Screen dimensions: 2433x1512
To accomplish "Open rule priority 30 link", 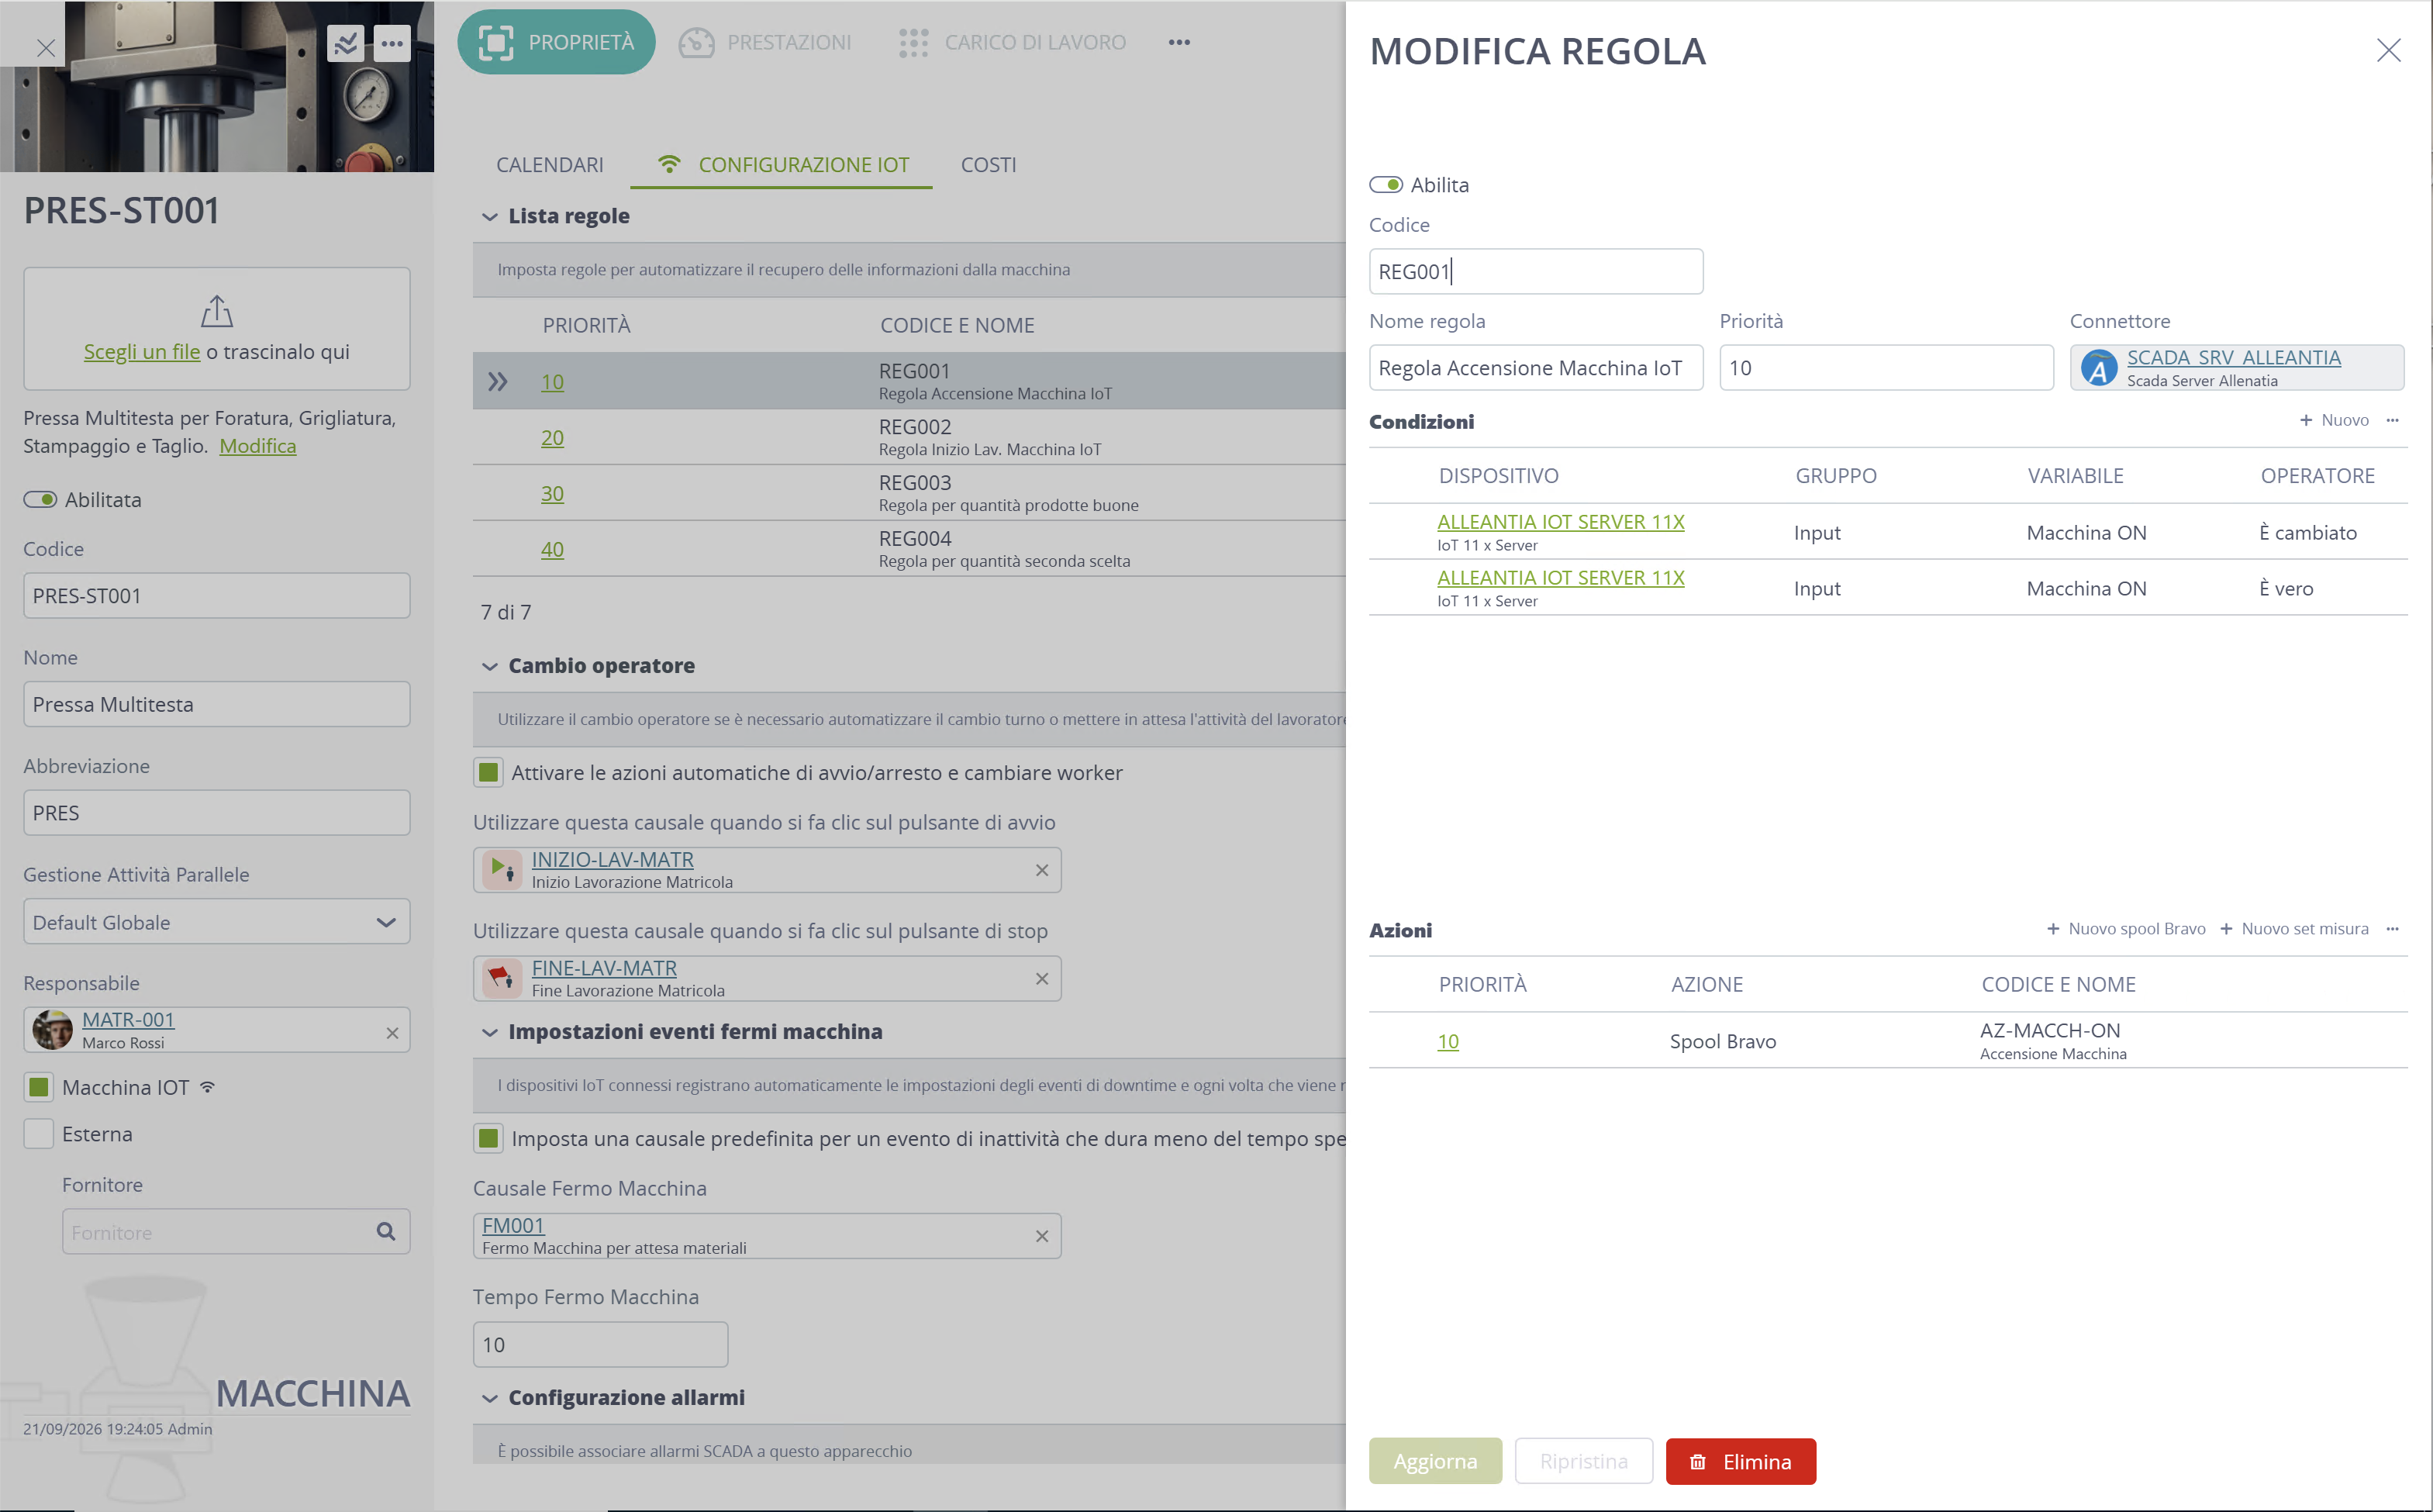I will point(552,494).
